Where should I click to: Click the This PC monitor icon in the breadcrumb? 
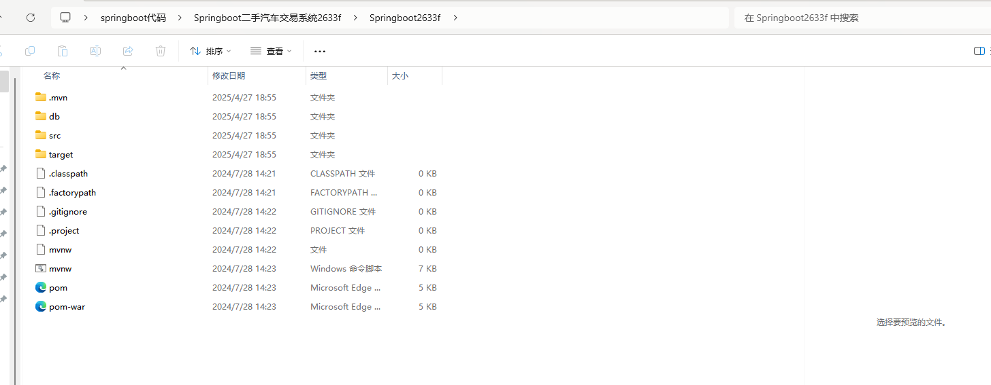click(65, 18)
